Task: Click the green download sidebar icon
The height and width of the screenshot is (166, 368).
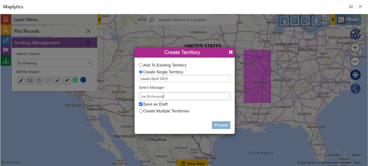Action: [x=5, y=61]
